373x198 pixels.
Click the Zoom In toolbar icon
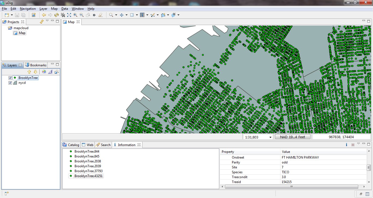click(x=75, y=15)
